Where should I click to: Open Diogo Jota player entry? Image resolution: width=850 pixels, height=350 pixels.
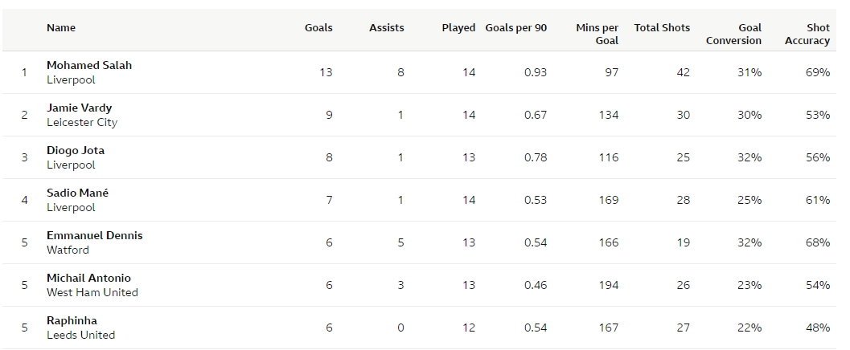[76, 150]
